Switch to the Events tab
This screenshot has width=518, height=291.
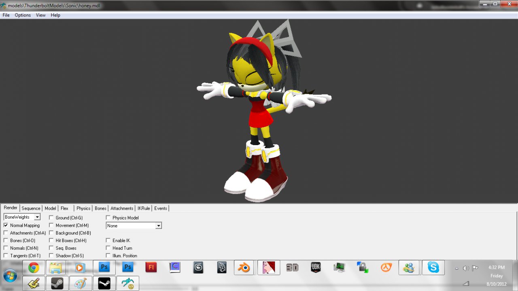(161, 208)
